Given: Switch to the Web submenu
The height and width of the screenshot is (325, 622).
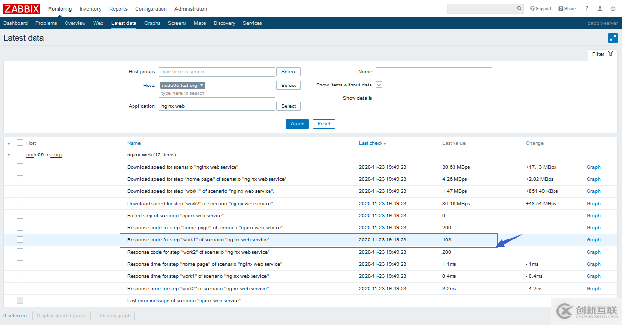Looking at the screenshot, I should tap(98, 23).
